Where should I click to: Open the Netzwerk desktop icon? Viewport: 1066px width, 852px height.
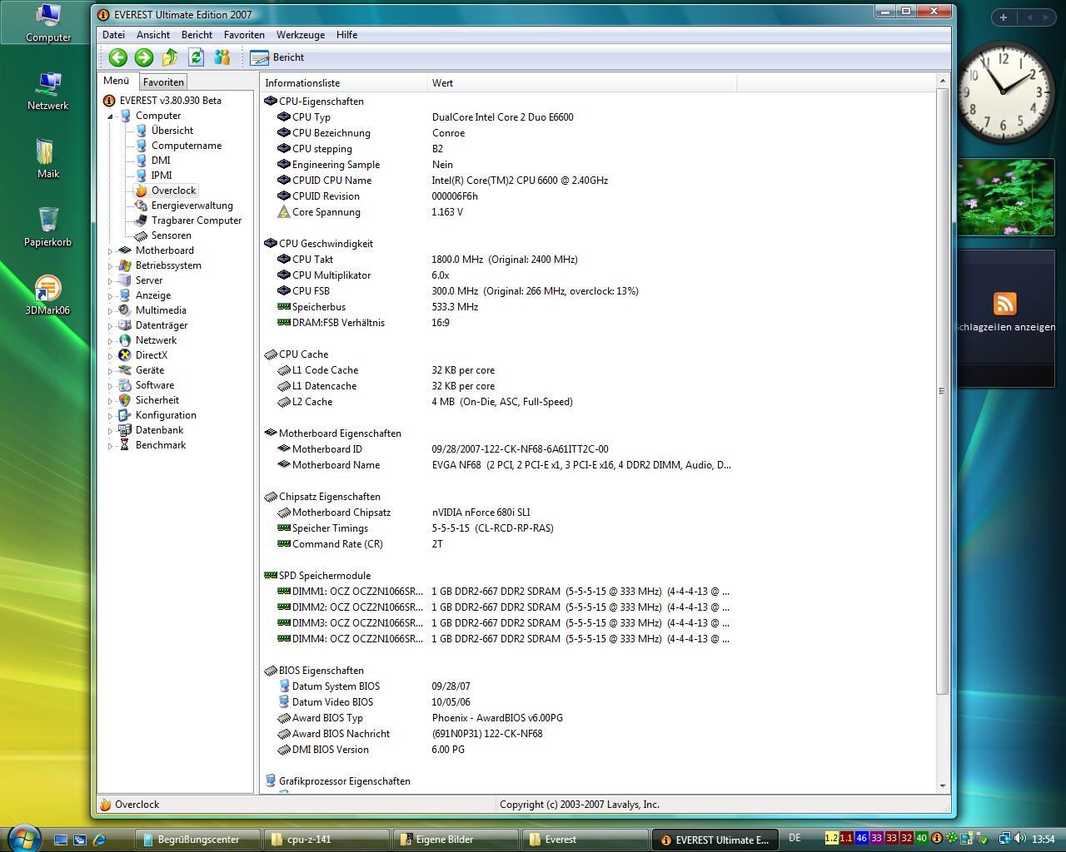pyautogui.click(x=47, y=92)
